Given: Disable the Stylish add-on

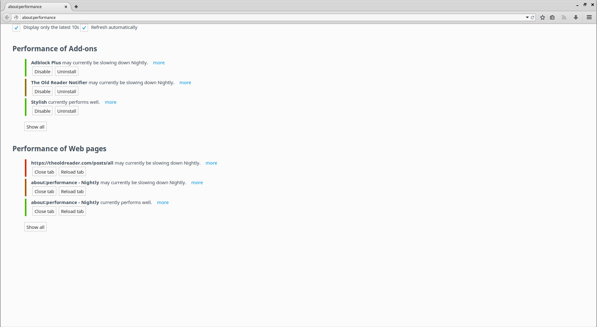Looking at the screenshot, I should click(42, 111).
